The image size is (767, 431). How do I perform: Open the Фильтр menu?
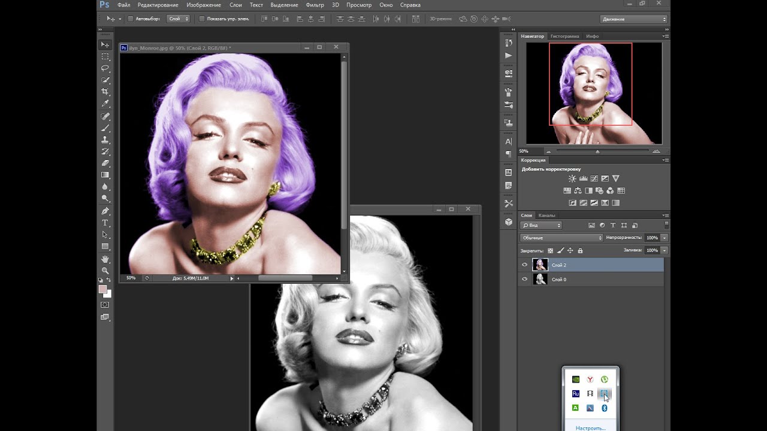(315, 5)
